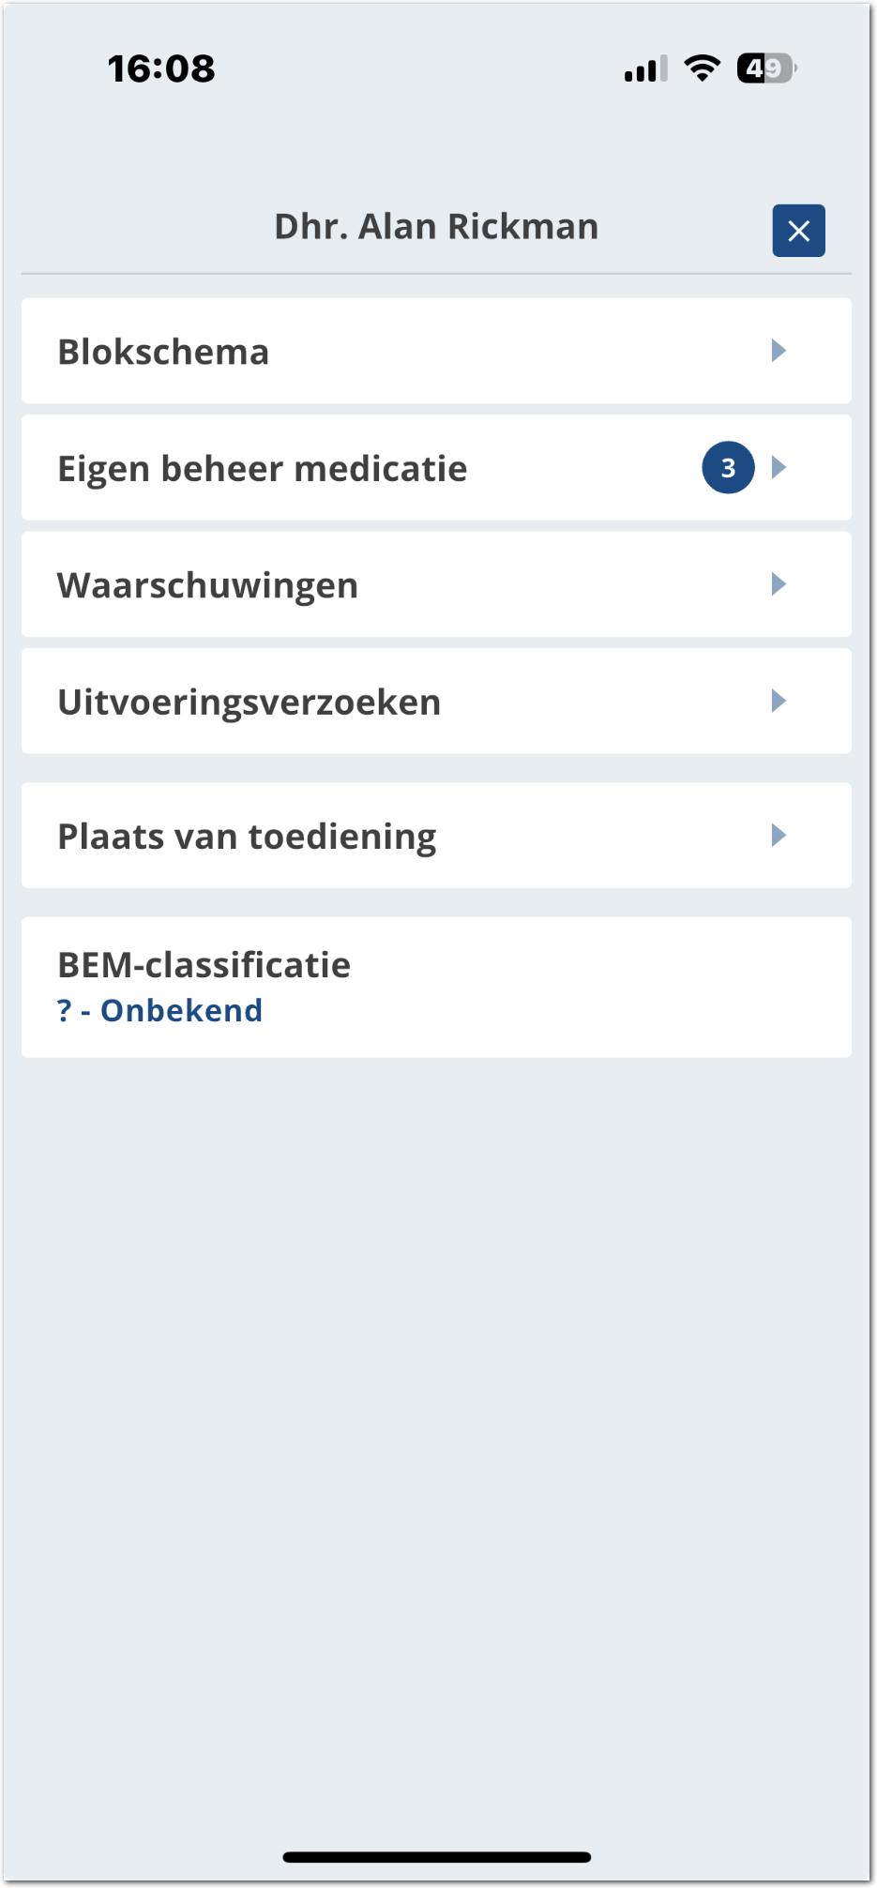The height and width of the screenshot is (1888, 877).
Task: Tap the Wi-Fi status icon
Action: [x=702, y=68]
